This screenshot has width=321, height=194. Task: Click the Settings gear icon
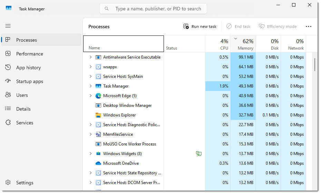[8, 182]
